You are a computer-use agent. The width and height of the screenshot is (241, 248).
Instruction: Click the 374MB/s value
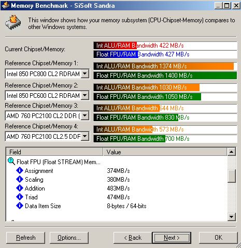coord(118,171)
